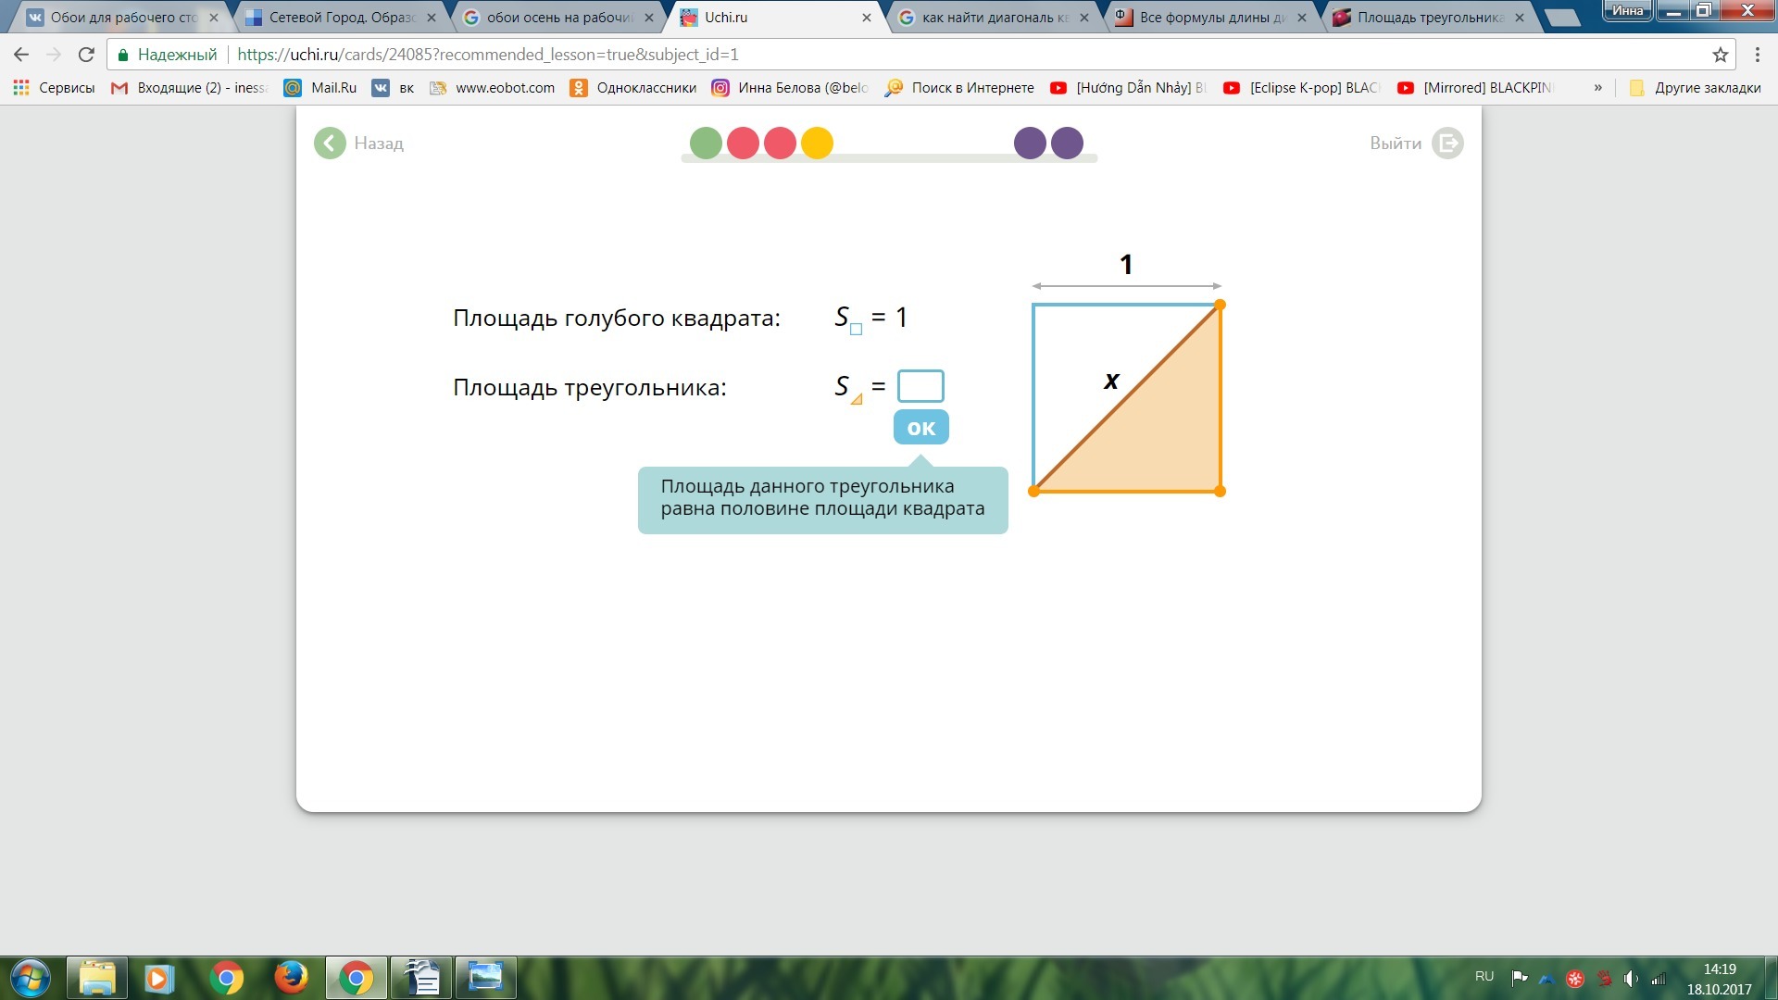Close the Uchi.ru browser tab
1778x1000 pixels.
coord(867,18)
